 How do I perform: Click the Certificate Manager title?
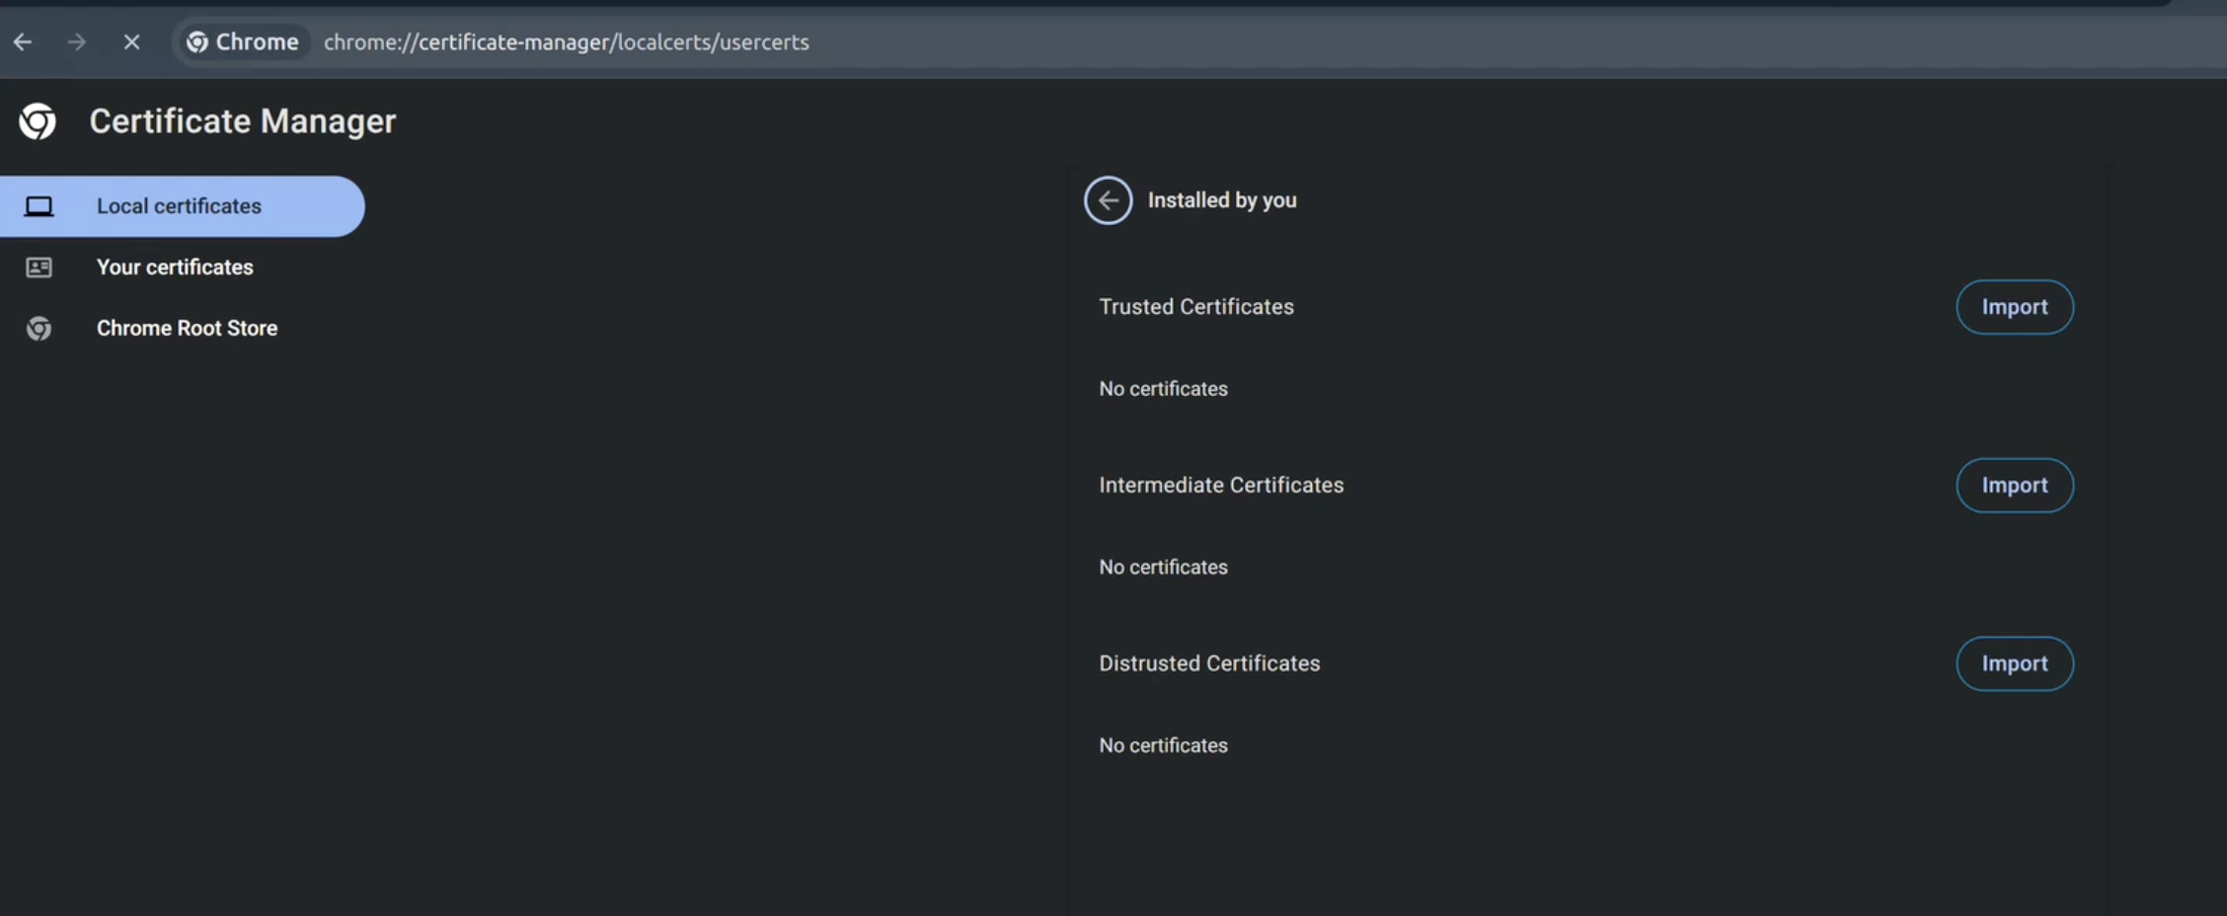click(x=243, y=121)
